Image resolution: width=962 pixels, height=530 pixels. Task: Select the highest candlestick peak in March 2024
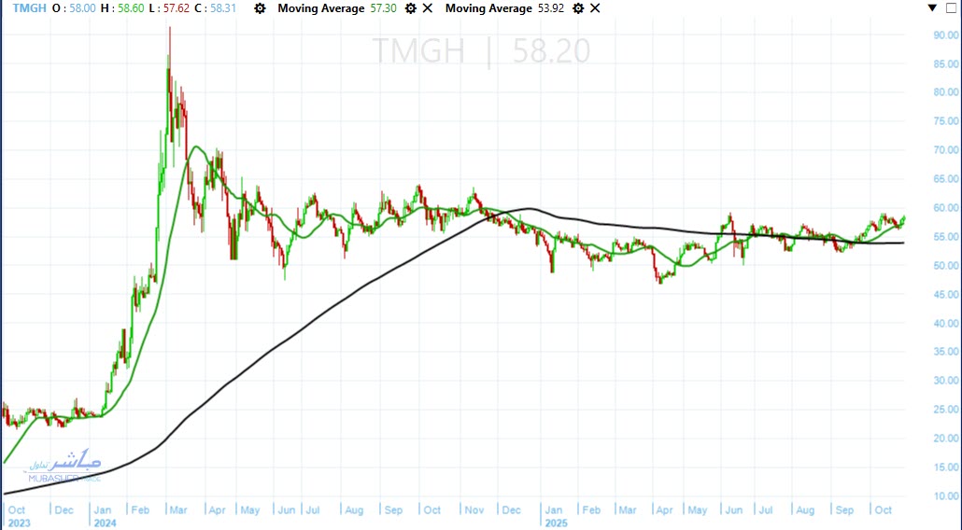(x=169, y=30)
